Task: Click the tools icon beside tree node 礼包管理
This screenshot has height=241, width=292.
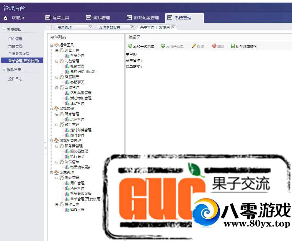Action: (62, 61)
